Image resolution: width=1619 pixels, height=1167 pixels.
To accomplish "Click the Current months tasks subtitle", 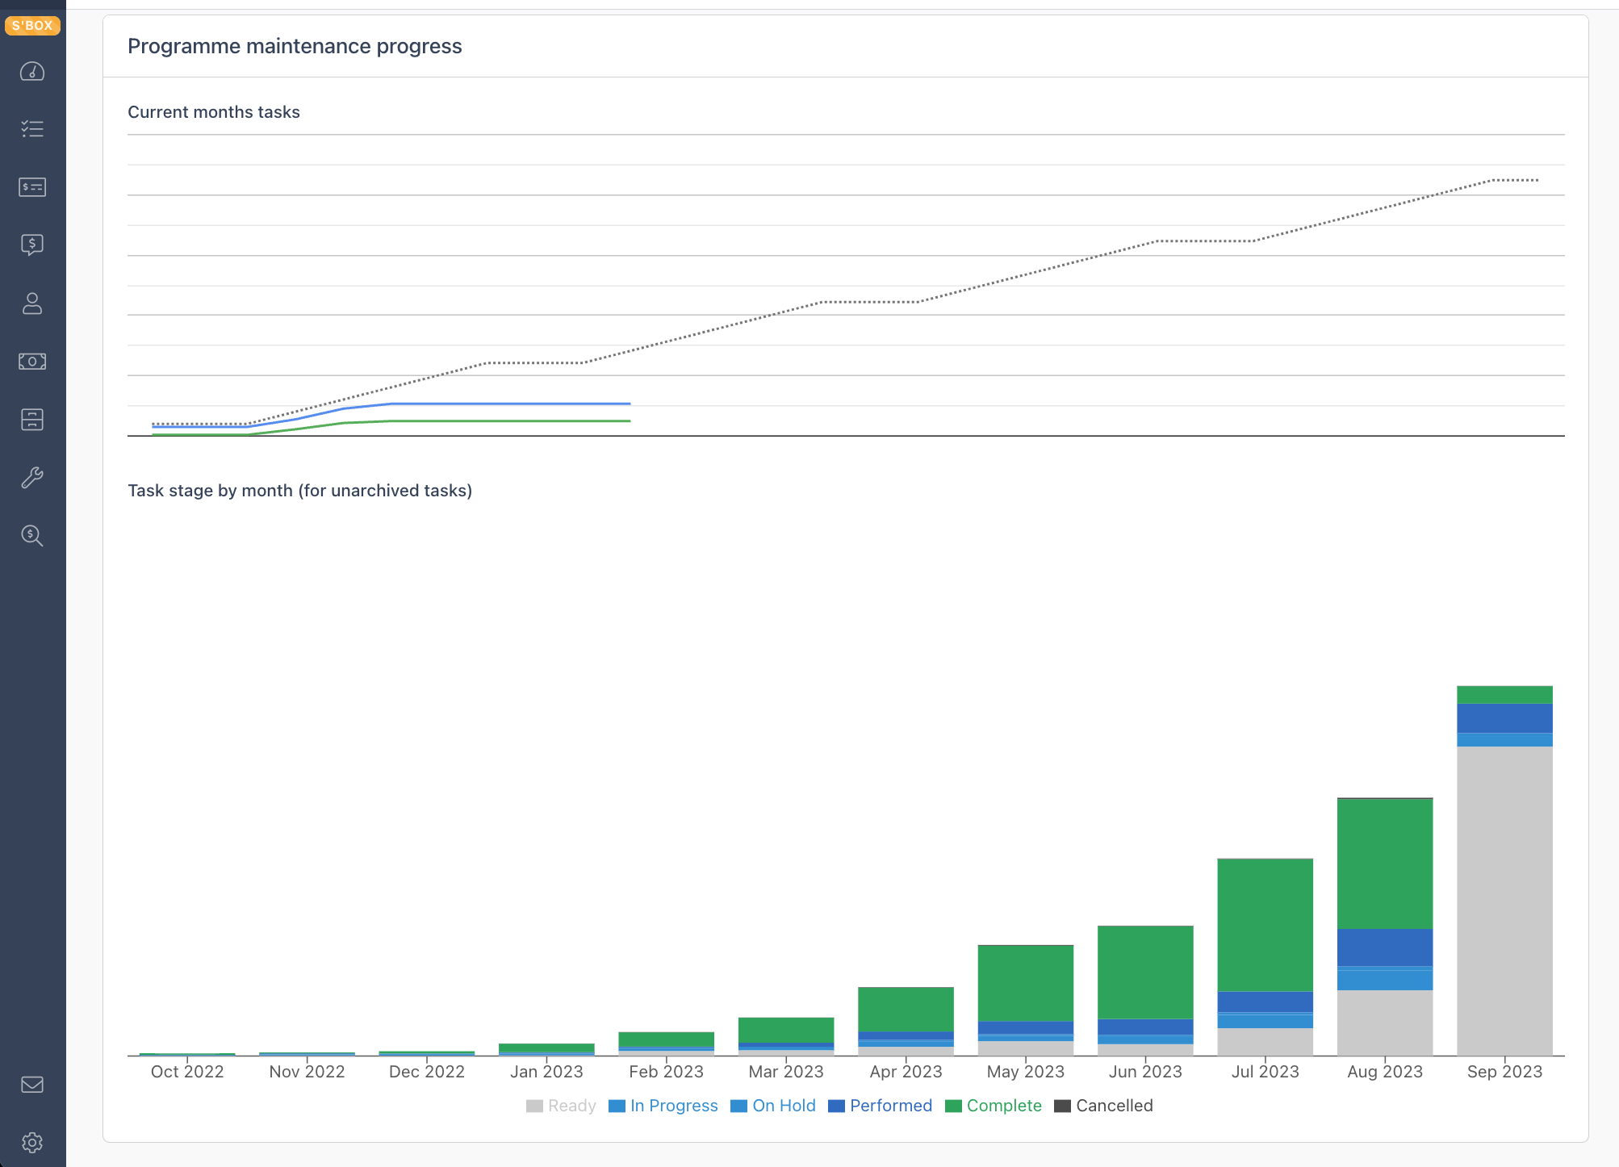I will pos(214,112).
